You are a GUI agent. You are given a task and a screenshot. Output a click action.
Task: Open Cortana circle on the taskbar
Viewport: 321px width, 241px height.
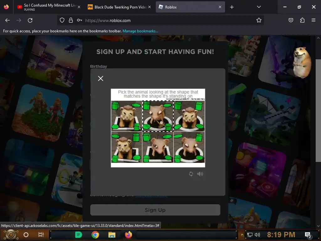coord(26,235)
